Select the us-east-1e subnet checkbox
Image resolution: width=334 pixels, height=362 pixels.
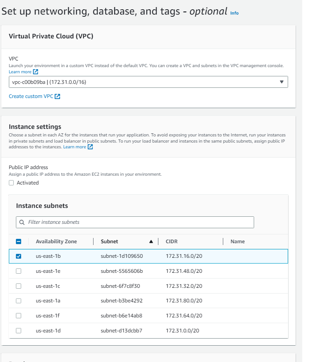pyautogui.click(x=19, y=271)
